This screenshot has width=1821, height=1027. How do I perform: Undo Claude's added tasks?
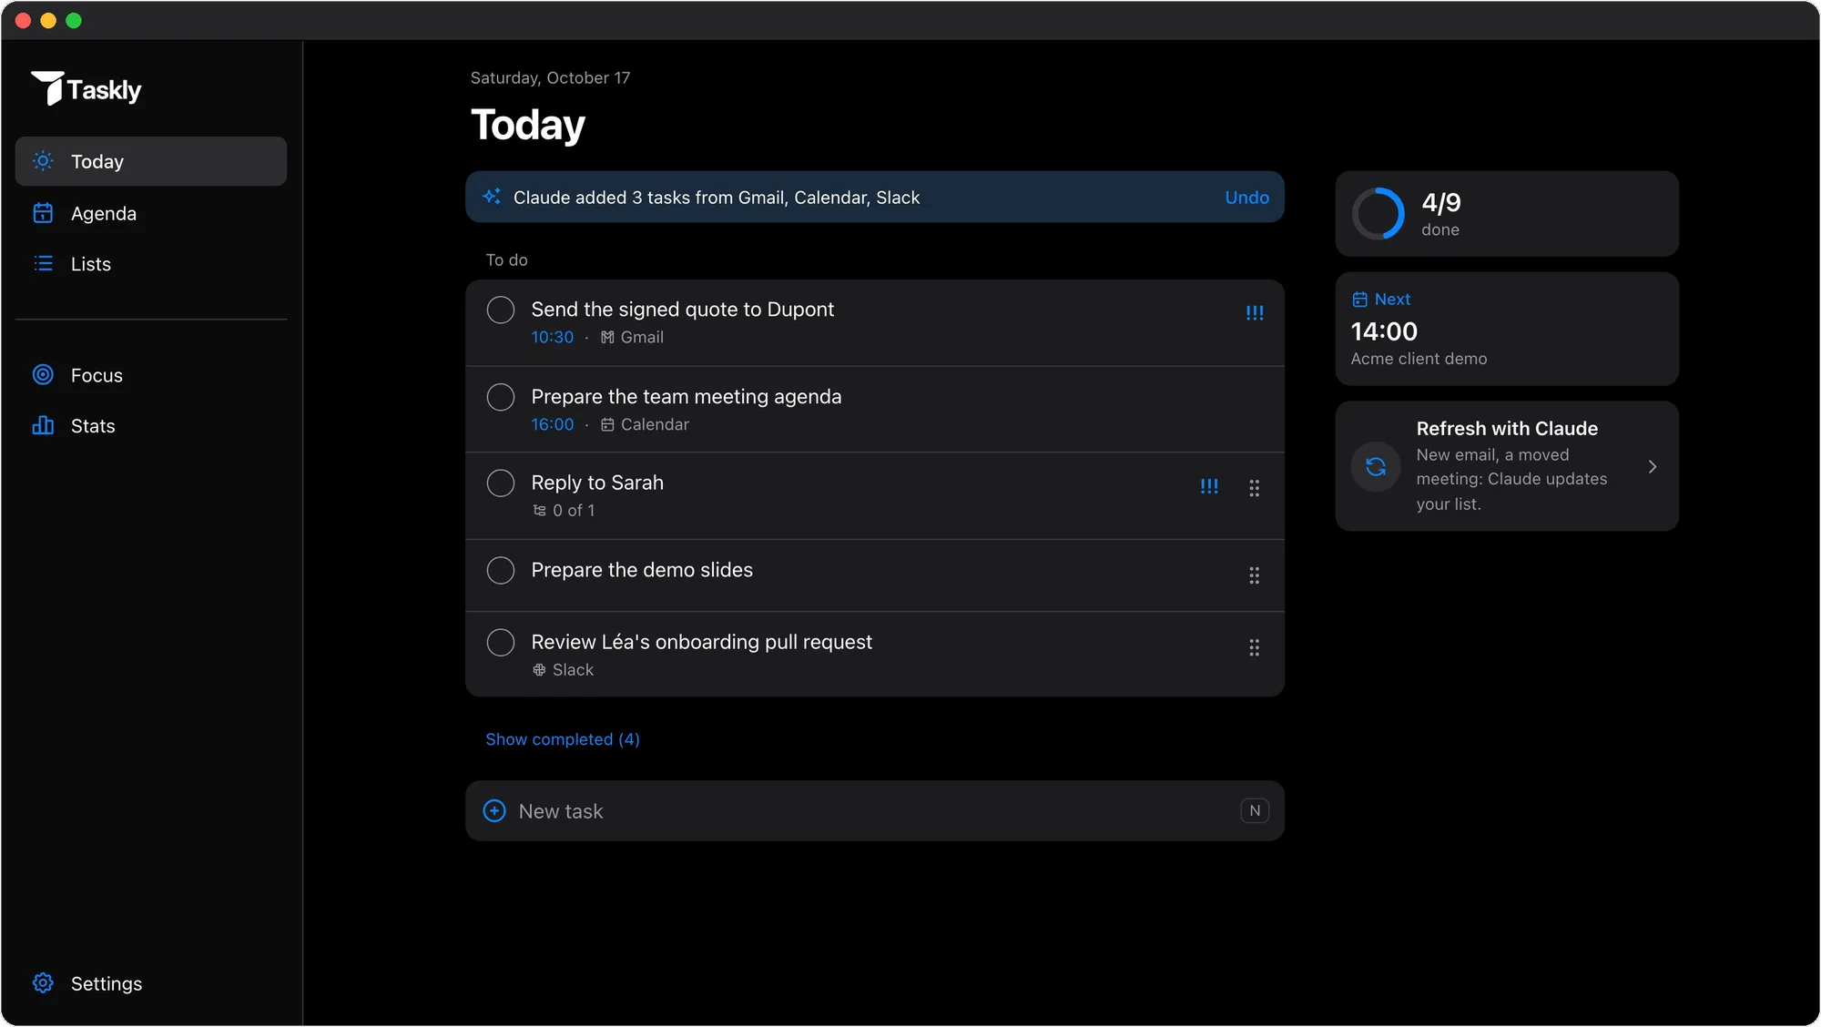coord(1246,198)
